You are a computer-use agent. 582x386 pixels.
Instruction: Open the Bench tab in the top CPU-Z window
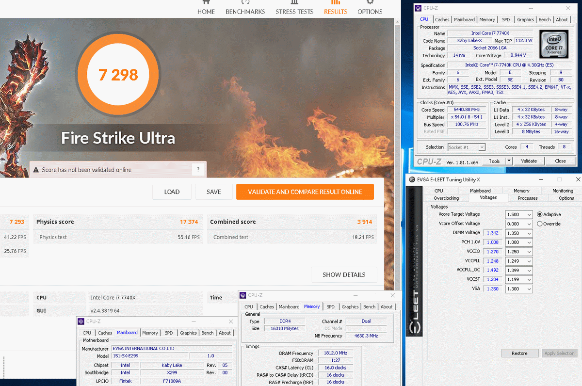click(x=545, y=19)
